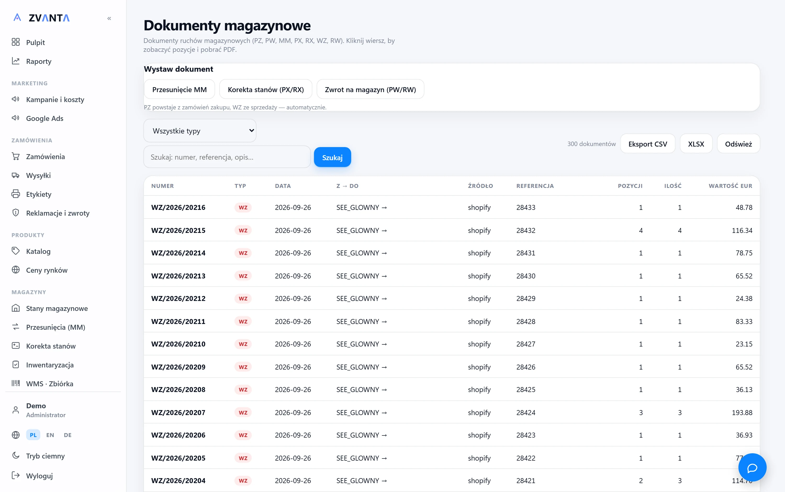Image resolution: width=785 pixels, height=492 pixels.
Task: Open the chat bubble widget
Action: 752,468
